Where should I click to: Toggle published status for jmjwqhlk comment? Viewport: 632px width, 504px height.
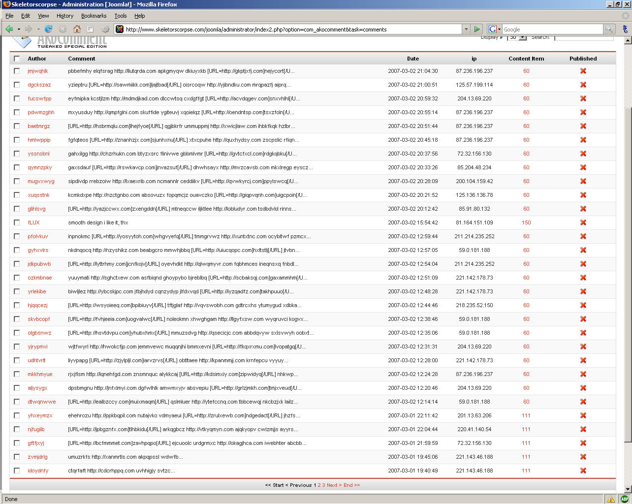tap(583, 71)
